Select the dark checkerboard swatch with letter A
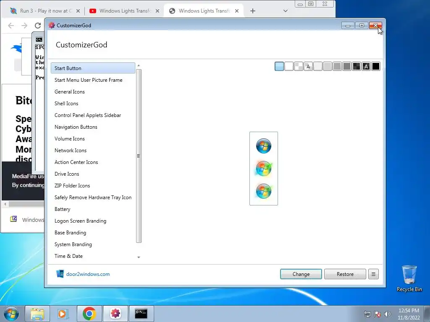430x322 pixels. coord(366,66)
